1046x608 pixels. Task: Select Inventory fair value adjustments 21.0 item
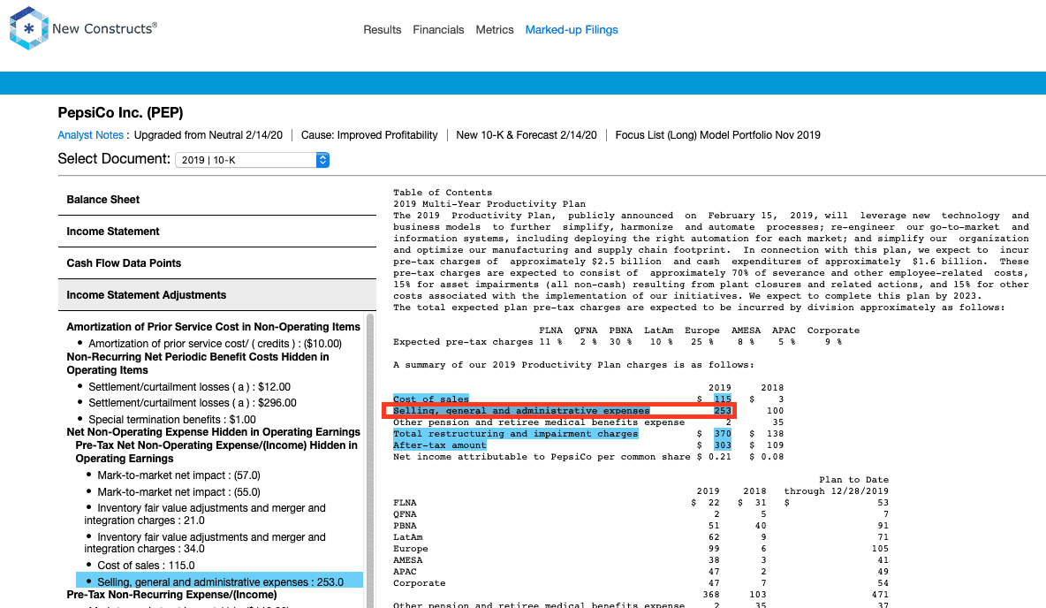(205, 514)
